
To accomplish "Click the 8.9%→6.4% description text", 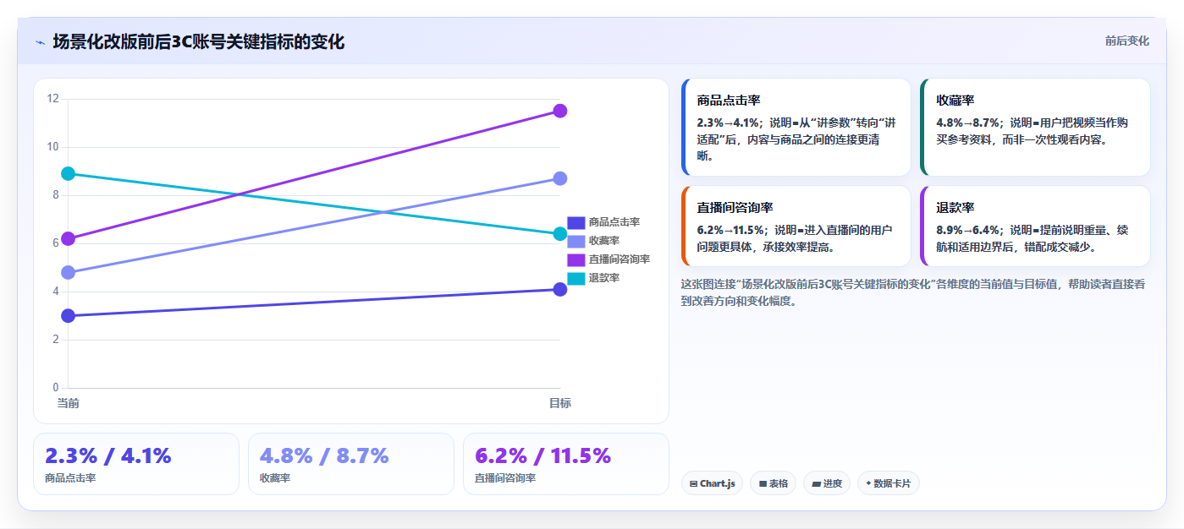I will [x=1034, y=238].
